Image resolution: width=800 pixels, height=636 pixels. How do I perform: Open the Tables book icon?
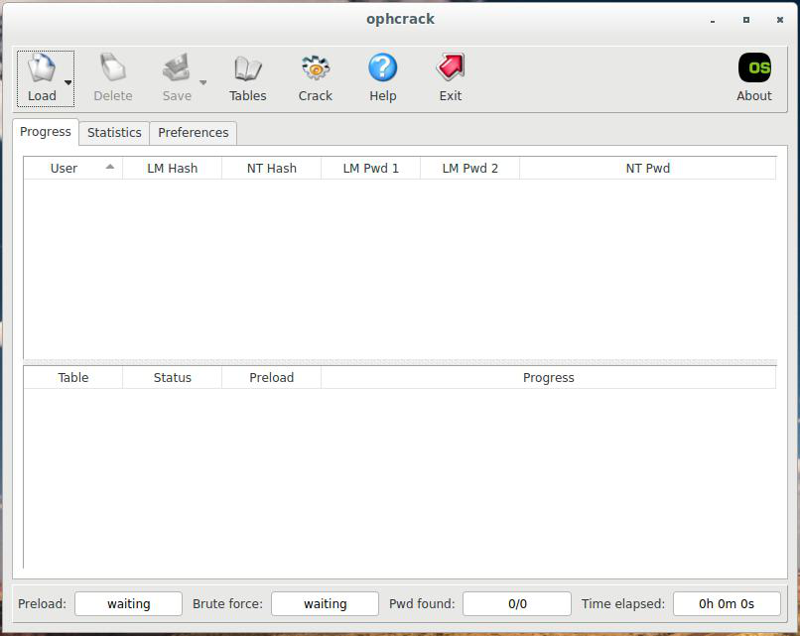coord(247,69)
